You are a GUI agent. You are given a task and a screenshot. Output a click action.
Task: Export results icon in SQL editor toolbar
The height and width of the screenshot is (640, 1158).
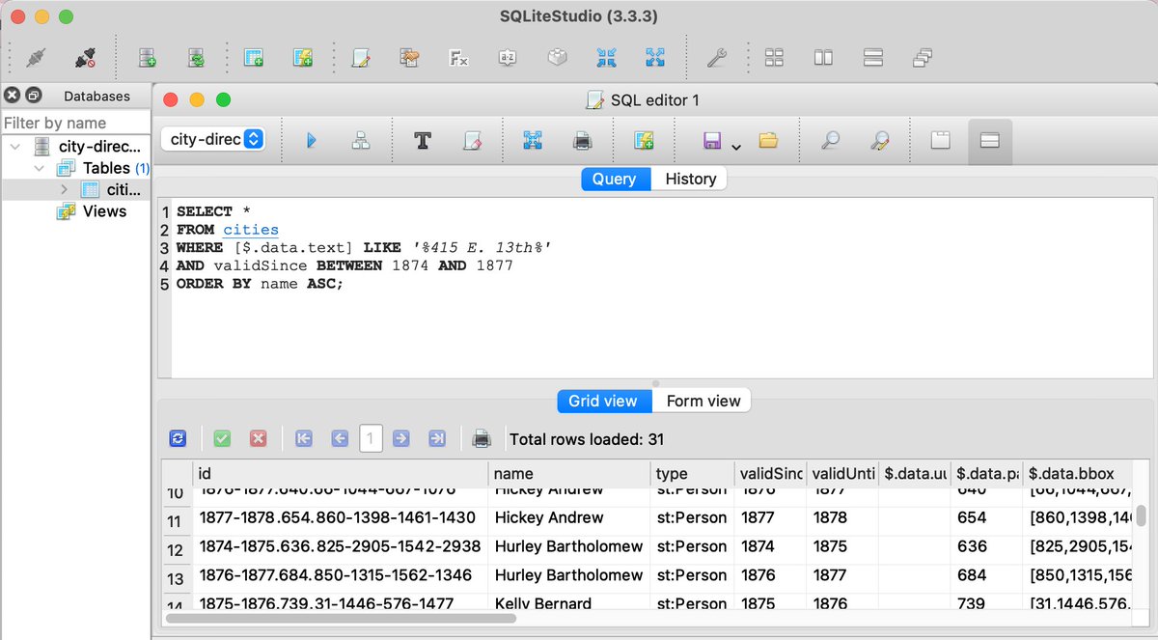(x=533, y=141)
